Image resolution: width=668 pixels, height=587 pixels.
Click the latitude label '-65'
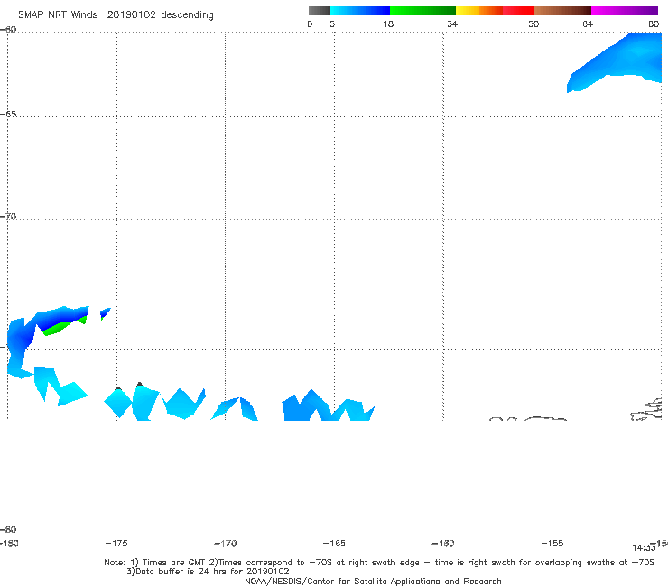[x=8, y=115]
